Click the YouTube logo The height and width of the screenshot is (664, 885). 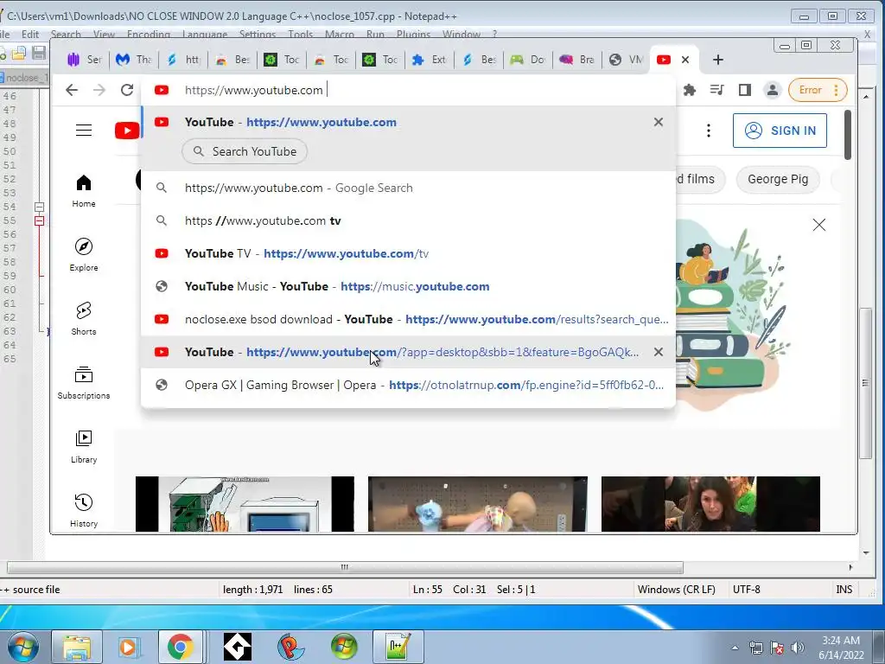tap(127, 131)
